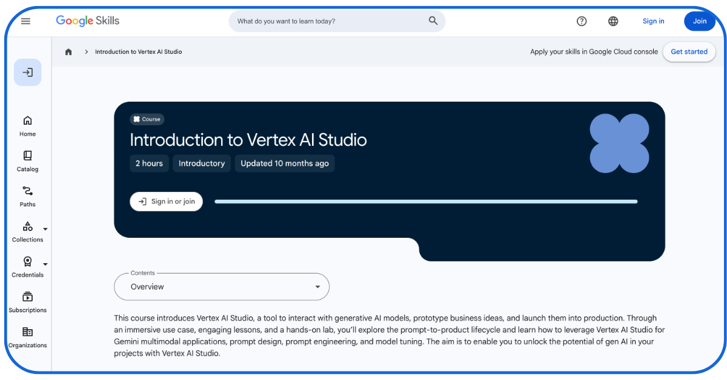Open the Catalog sidebar item

pos(28,161)
